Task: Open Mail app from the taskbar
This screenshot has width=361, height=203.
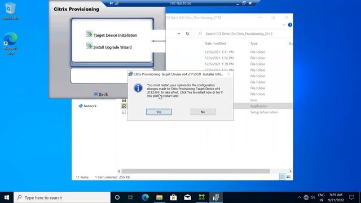Action: pos(187,197)
